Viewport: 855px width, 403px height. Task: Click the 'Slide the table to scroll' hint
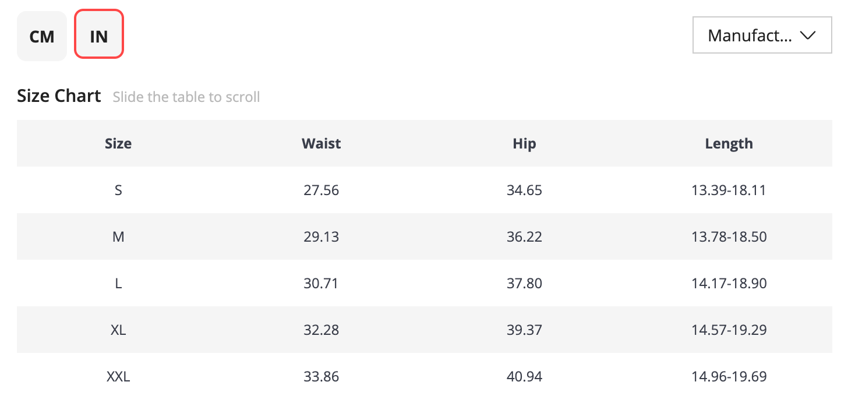click(186, 97)
